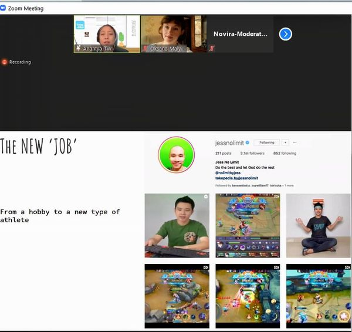Click the pin icon on Anantya TW's video
The image size is (352, 332).
point(79,49)
